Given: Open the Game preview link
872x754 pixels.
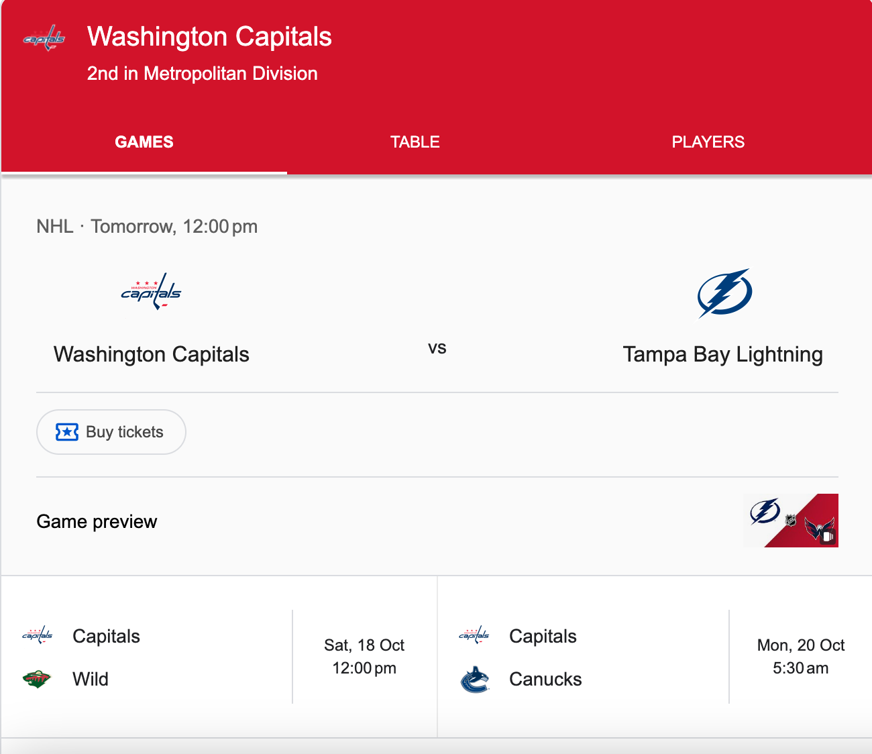Looking at the screenshot, I should tap(97, 521).
